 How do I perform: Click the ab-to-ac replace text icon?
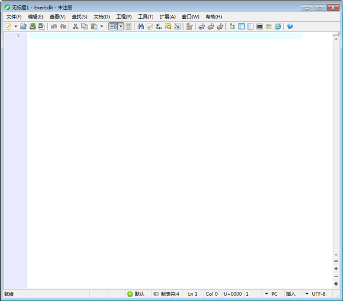pyautogui.click(x=159, y=26)
